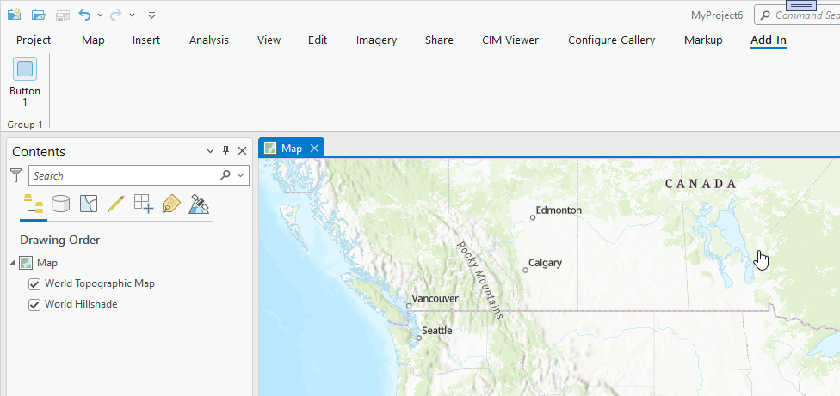Viewport: 840px width, 396px height.
Task: Select List By Snapping icon
Action: click(x=144, y=204)
